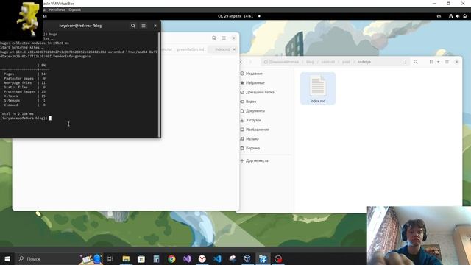Open the Windows Start menu
Viewport: 471px width, 265px height.
(7, 258)
